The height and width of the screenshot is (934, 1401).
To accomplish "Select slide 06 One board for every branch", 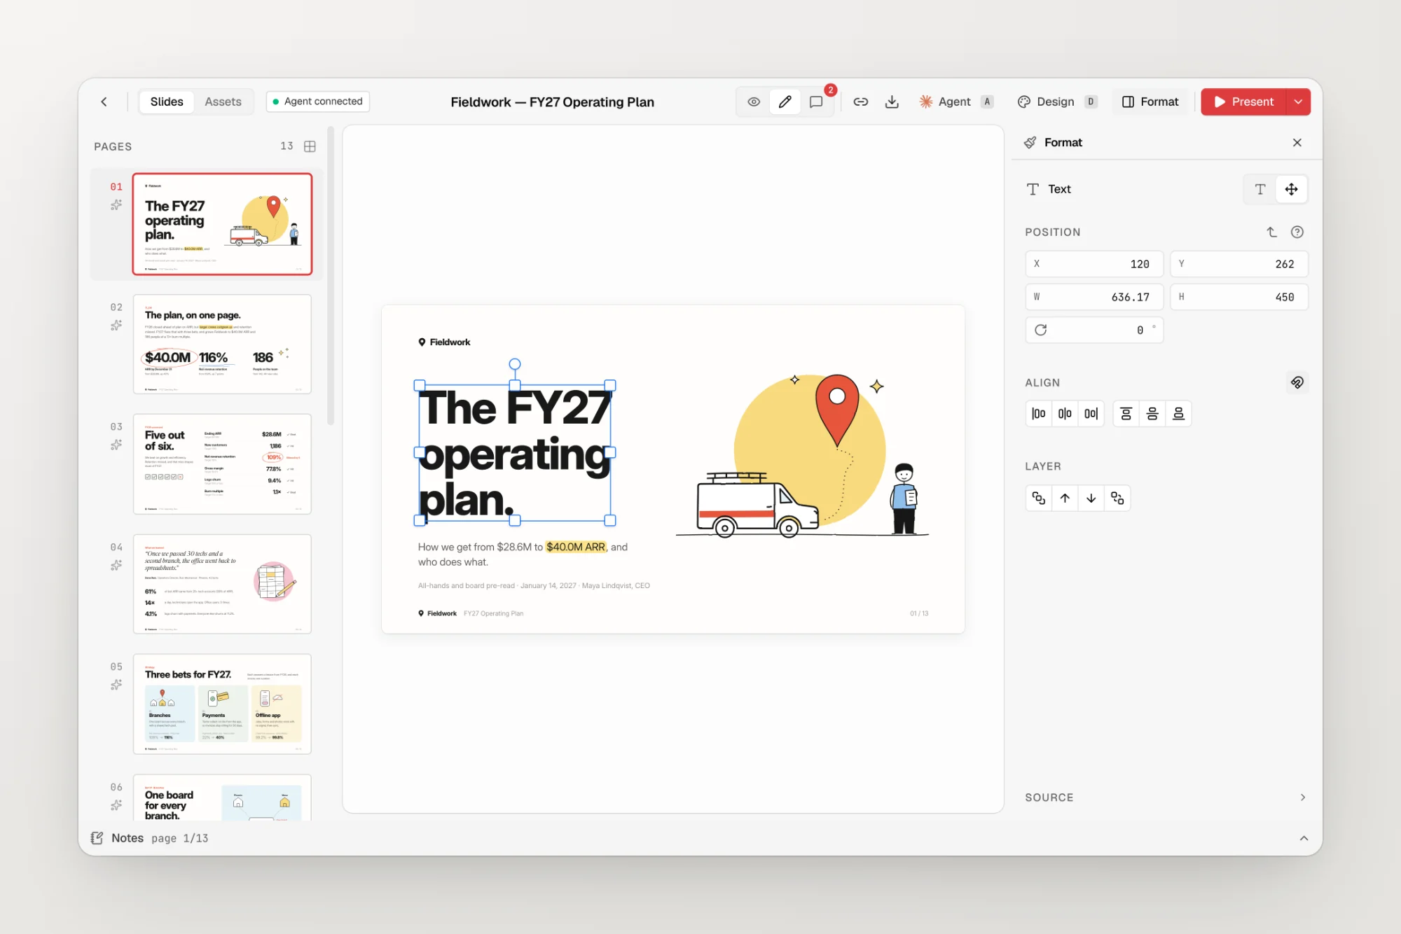I will click(222, 797).
